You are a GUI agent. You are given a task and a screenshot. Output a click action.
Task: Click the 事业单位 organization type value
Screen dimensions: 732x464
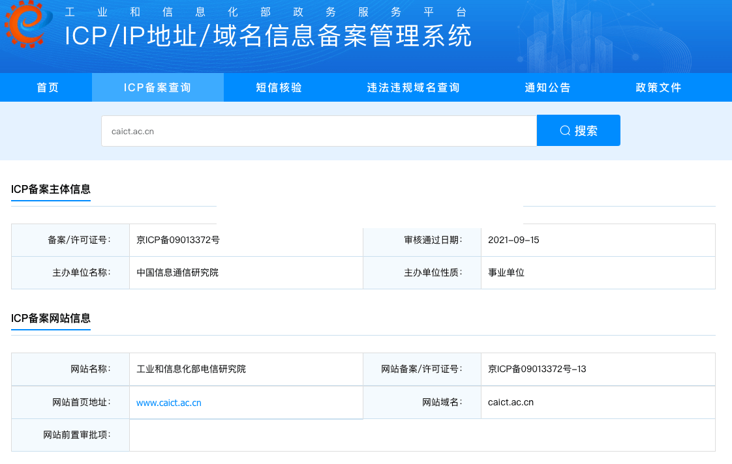[506, 272]
